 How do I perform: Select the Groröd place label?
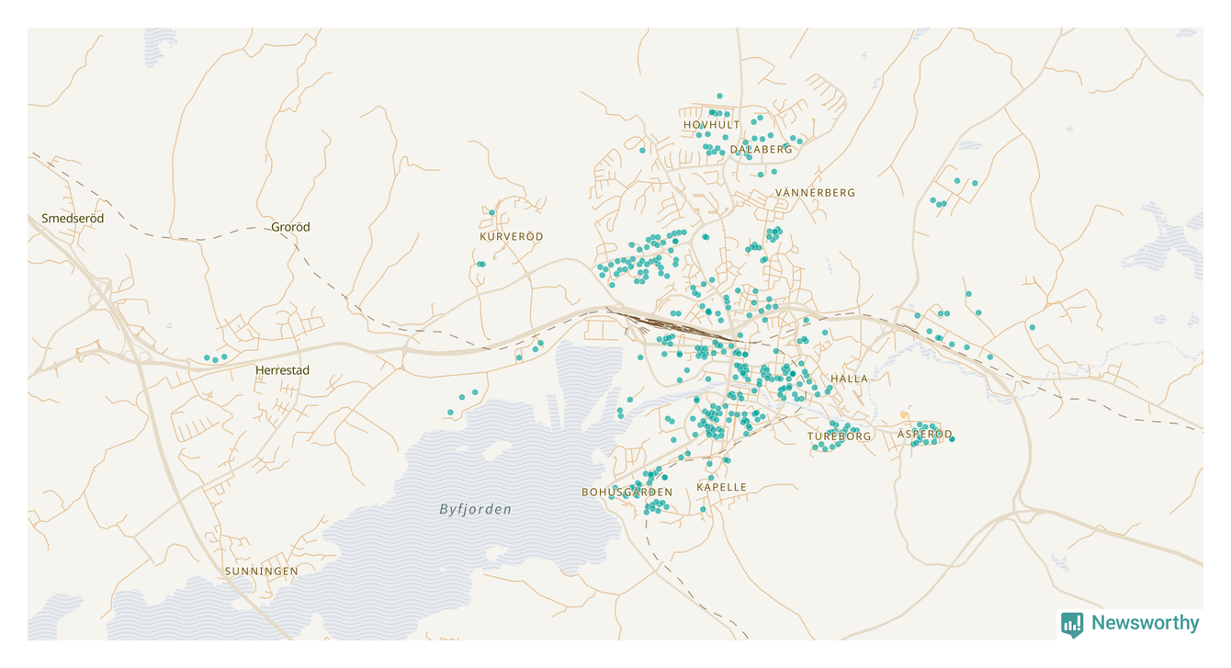pyautogui.click(x=290, y=227)
